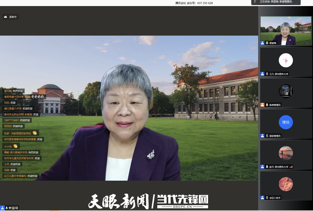Click muted microphone icon for 超级管理员
The image size is (313, 211).
click(267, 136)
